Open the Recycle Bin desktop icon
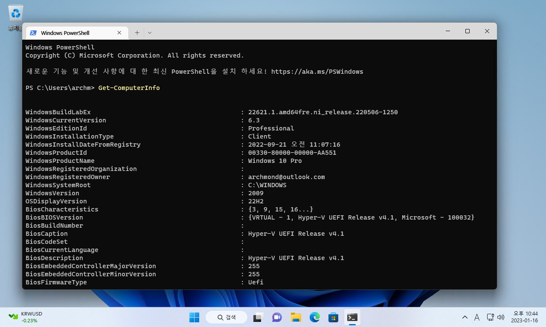 pos(15,17)
